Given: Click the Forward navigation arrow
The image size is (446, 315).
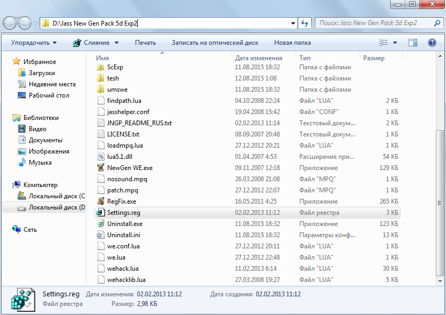Looking at the screenshot, I should tap(25, 23).
